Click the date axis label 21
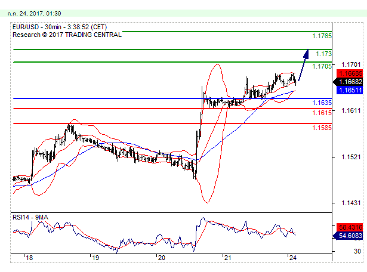Screen dimensions: 367x272 click(x=228, y=258)
